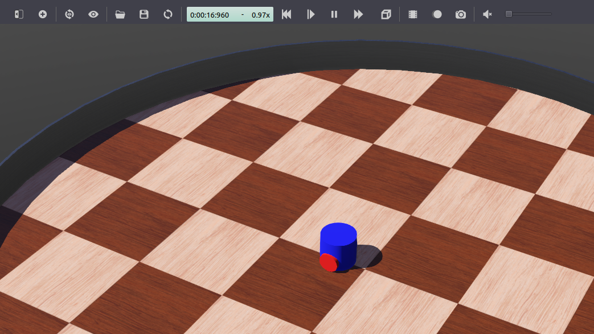Open the simulation time display
This screenshot has height=334, width=594.
[211, 14]
